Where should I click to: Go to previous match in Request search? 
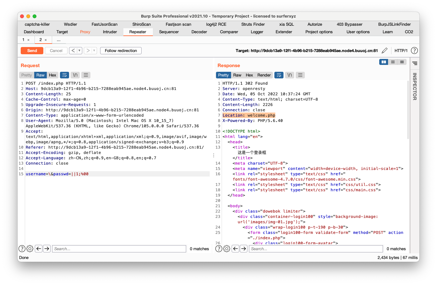pyautogui.click(x=39, y=249)
